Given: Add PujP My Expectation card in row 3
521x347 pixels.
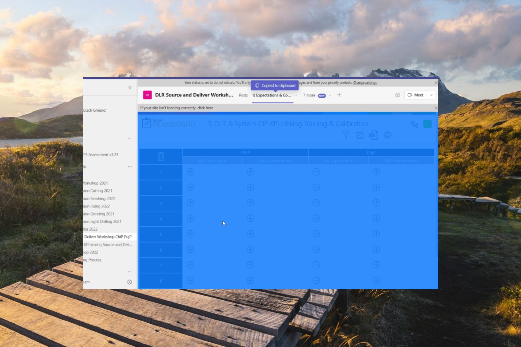Looking at the screenshot, I should tap(316, 203).
